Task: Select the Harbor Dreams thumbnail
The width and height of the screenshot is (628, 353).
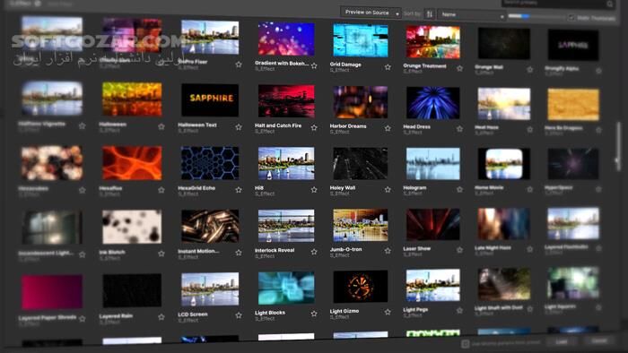Action: [x=361, y=102]
